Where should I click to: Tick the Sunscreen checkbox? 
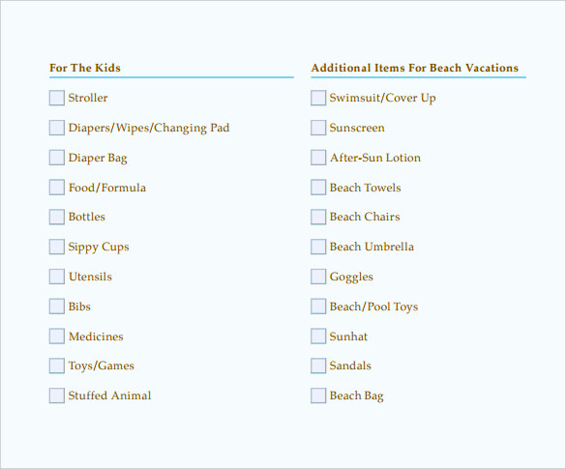(318, 128)
